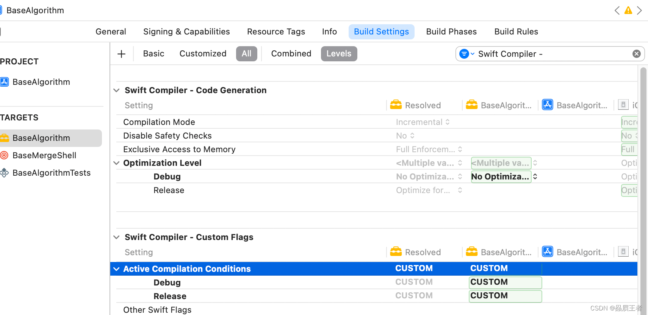Open the Info tab
This screenshot has width=648, height=315.
[x=329, y=32]
